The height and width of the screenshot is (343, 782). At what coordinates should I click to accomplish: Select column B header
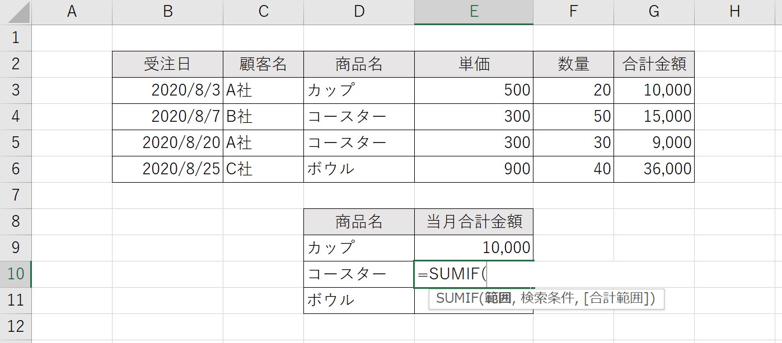tap(167, 12)
